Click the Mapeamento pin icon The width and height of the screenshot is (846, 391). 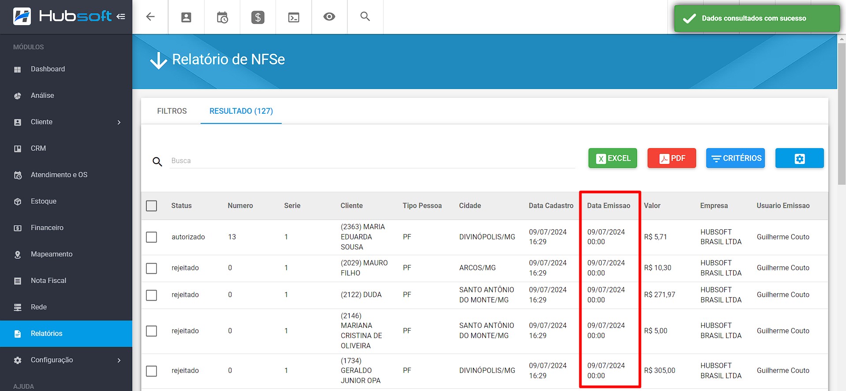(18, 254)
